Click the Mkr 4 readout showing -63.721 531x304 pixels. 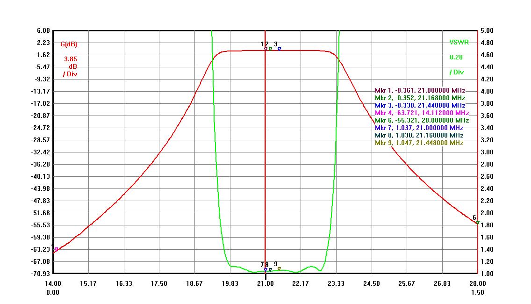coord(422,113)
